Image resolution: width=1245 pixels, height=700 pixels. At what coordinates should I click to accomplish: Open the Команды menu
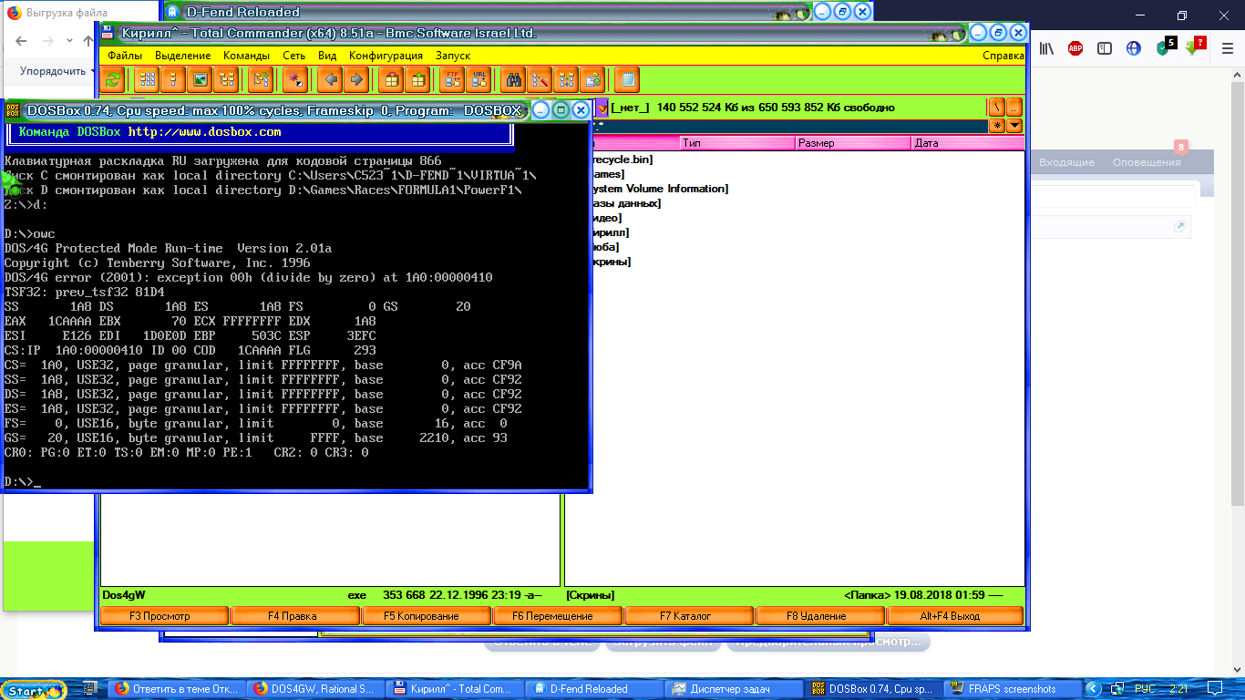click(x=246, y=56)
